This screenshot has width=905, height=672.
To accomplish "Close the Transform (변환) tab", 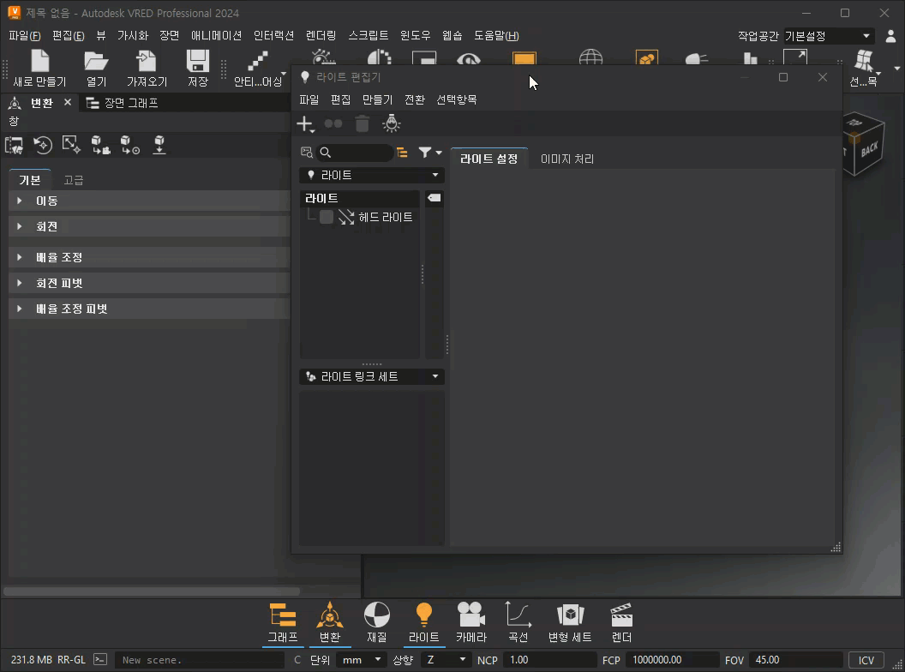I will [68, 102].
